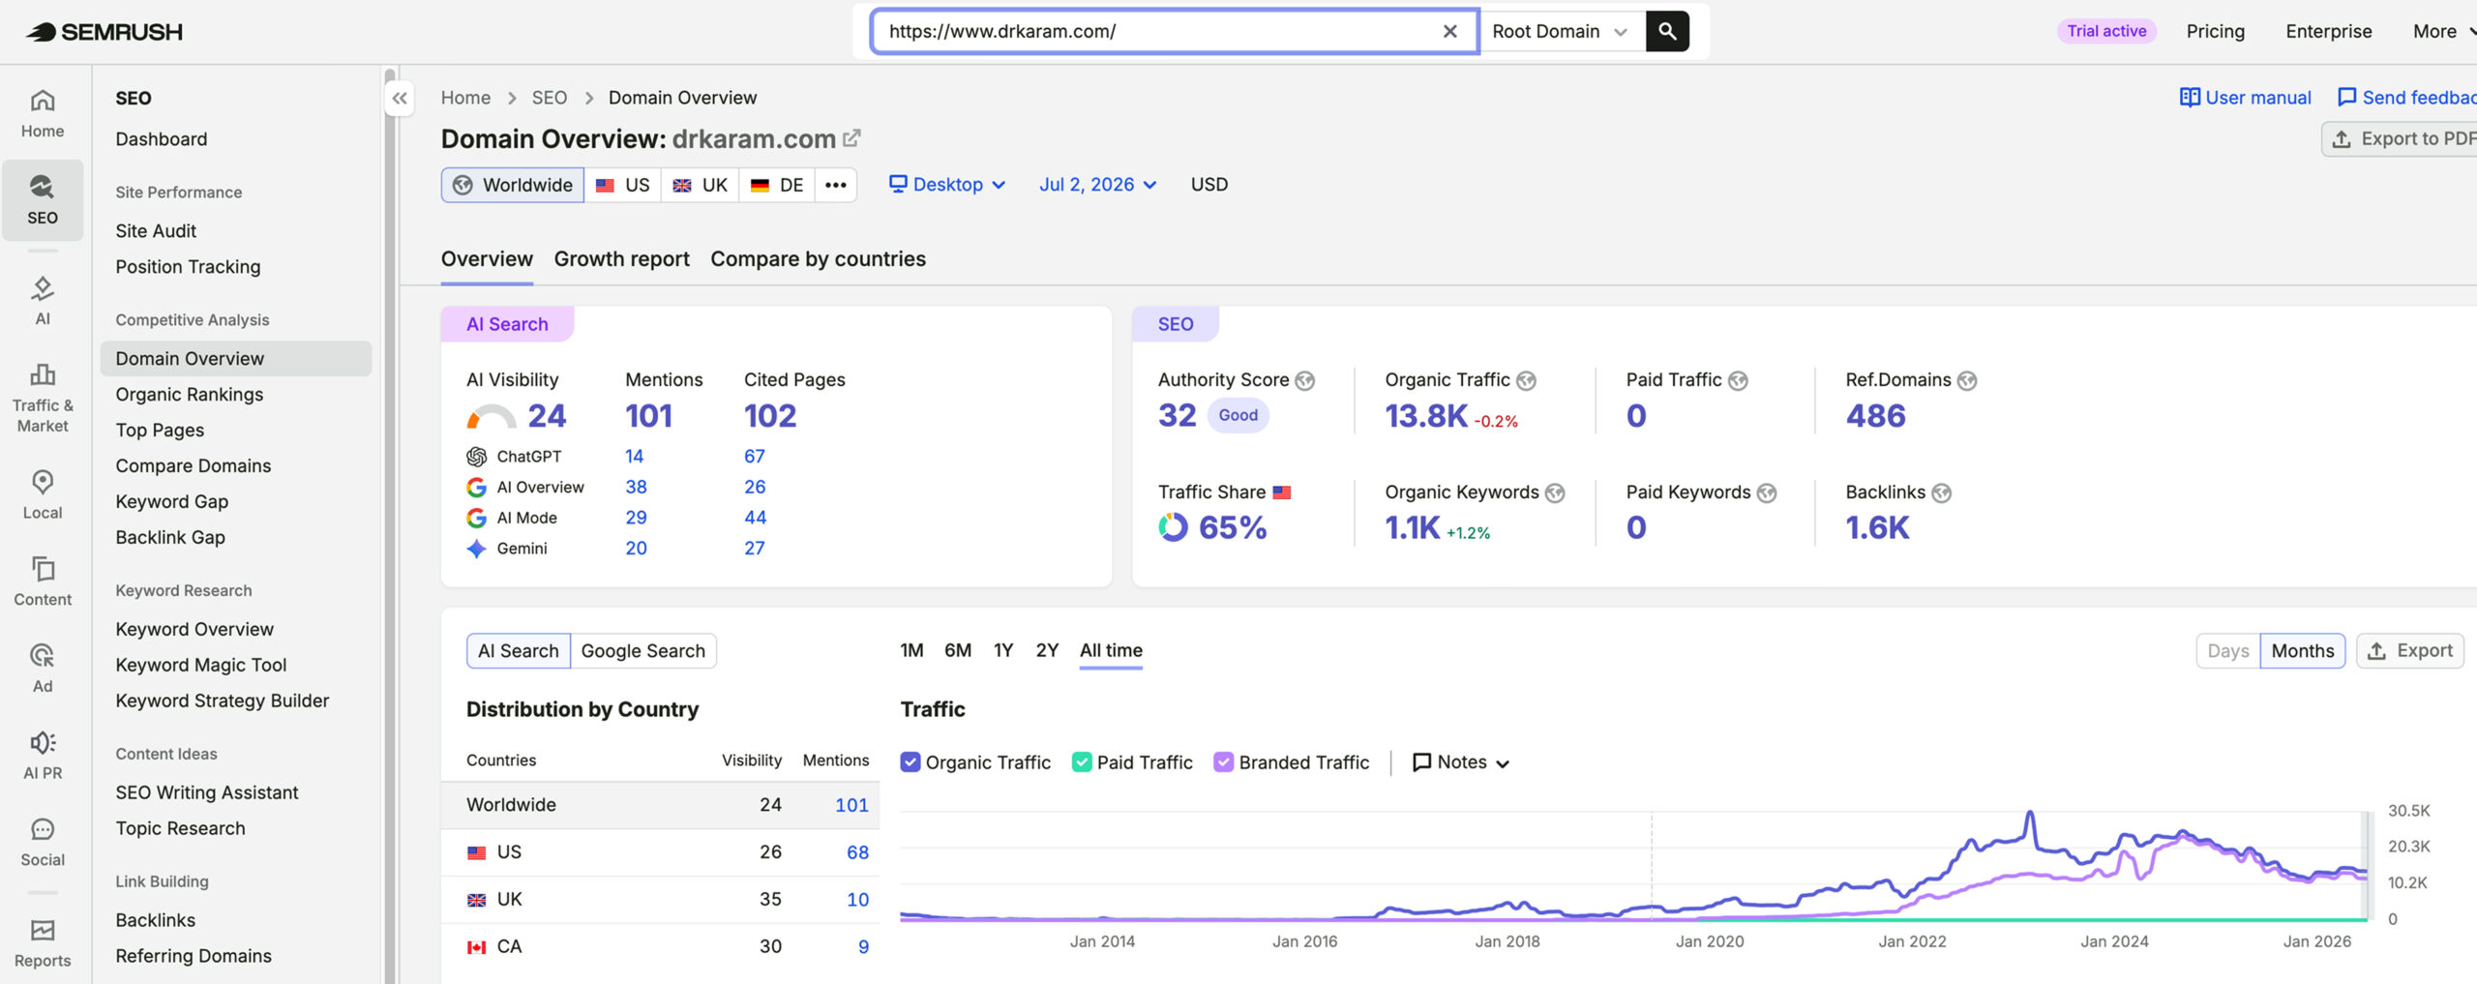Open the Reports sidebar icon
The image size is (2477, 984).
click(x=43, y=942)
